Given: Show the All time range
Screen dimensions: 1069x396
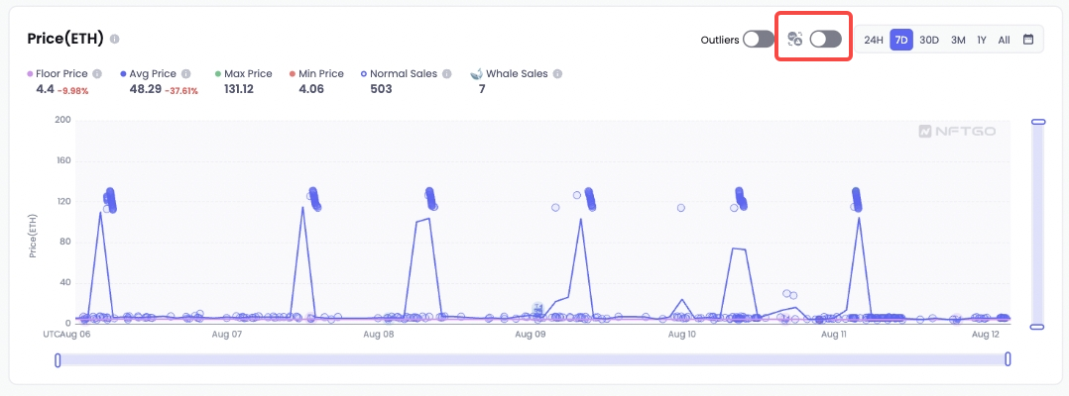Looking at the screenshot, I should tap(1004, 40).
